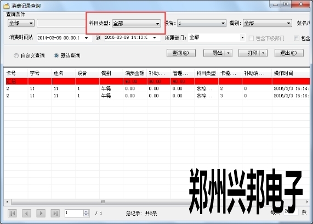Click the 查询(Q) button

tap(181, 53)
